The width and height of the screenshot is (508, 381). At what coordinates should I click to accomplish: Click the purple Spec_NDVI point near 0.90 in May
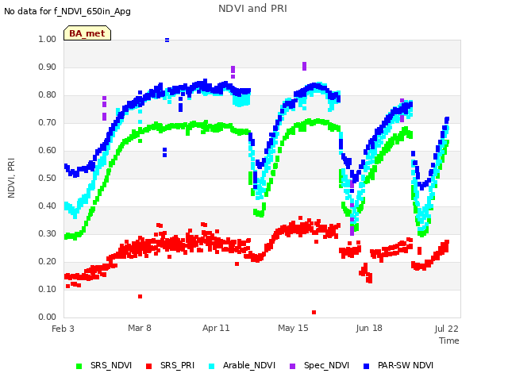click(304, 66)
